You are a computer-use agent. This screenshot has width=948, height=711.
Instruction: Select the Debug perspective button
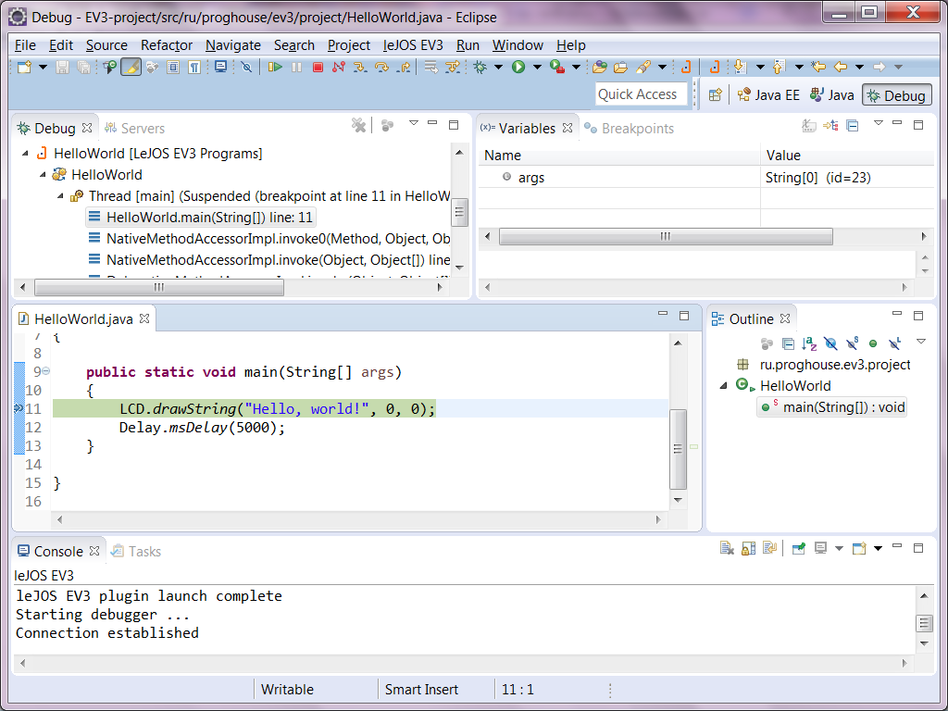[x=896, y=95]
